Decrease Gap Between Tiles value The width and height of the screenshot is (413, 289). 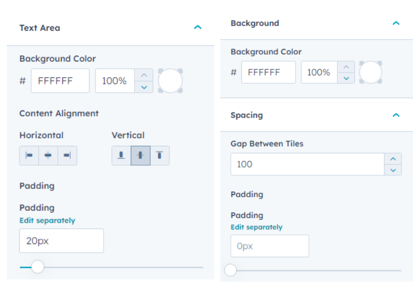393,170
